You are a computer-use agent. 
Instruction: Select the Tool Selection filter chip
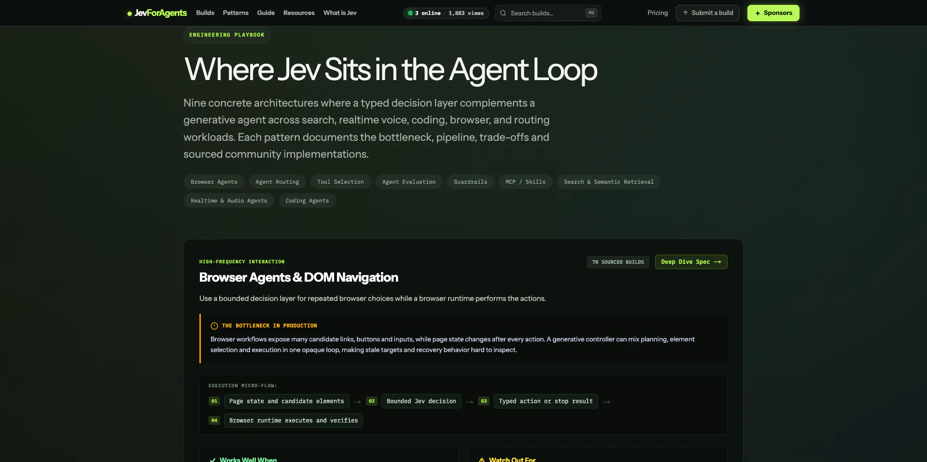[x=340, y=182]
